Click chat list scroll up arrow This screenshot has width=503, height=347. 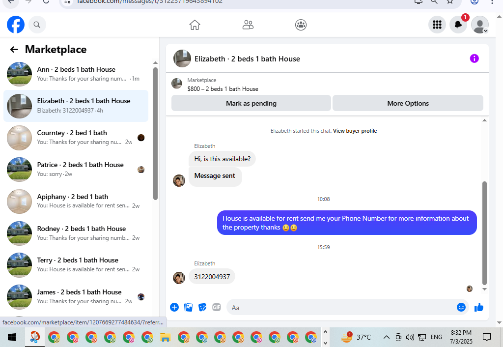pos(155,63)
